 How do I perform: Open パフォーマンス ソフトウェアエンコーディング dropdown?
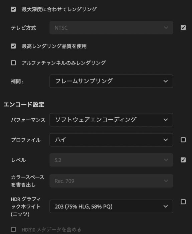tap(111, 120)
